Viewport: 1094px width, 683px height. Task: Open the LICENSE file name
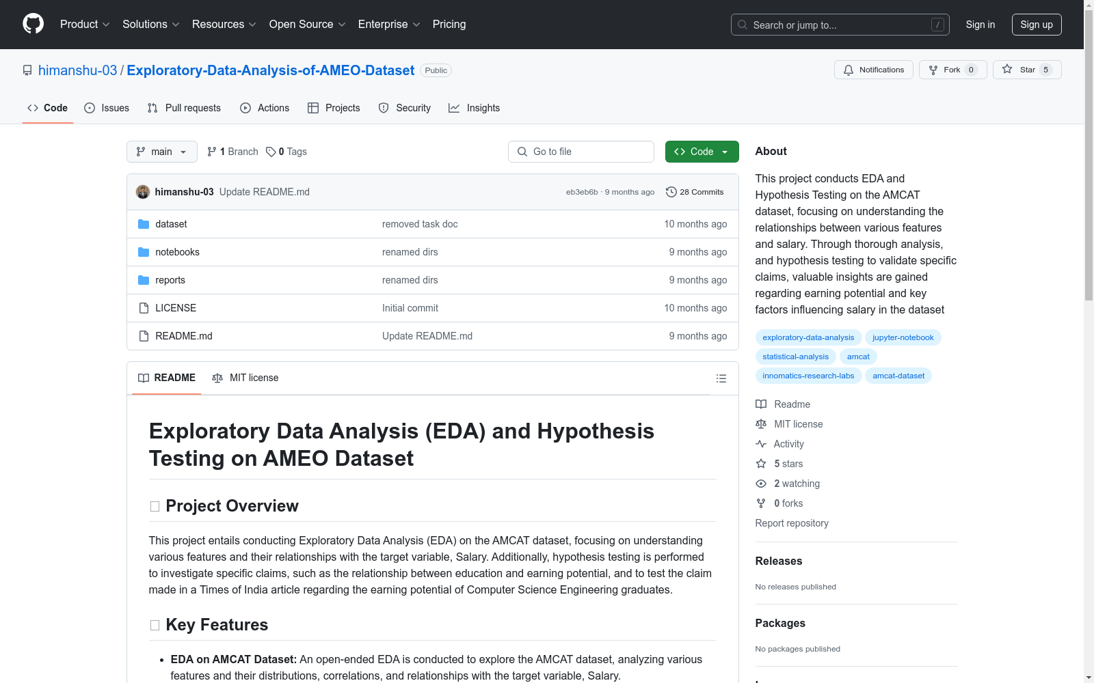(176, 308)
